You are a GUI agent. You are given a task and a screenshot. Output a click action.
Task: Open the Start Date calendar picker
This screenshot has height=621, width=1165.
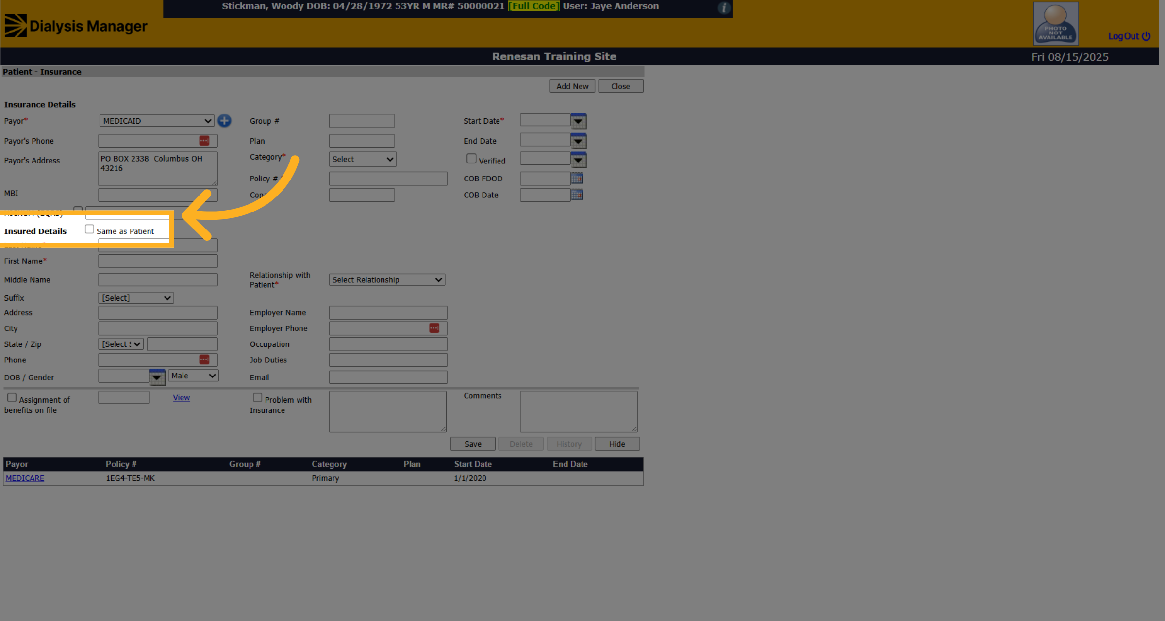point(578,121)
